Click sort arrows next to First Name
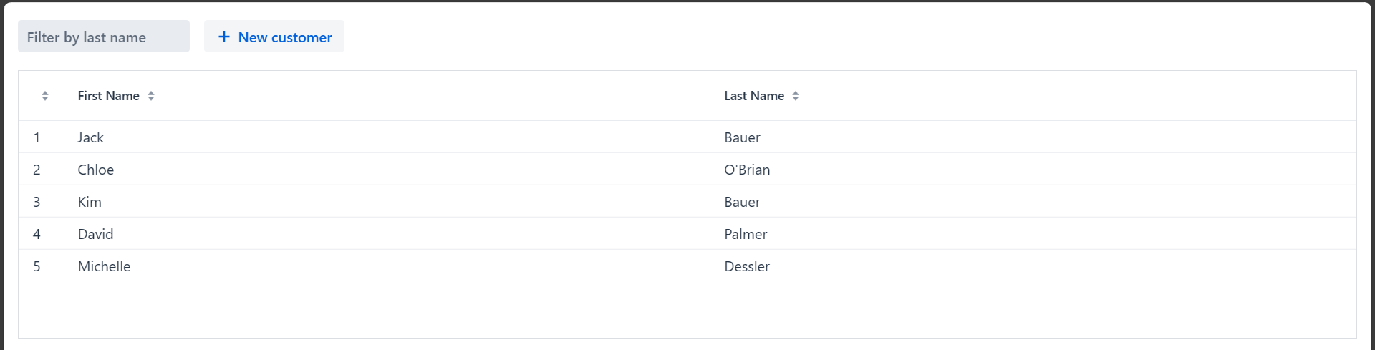The height and width of the screenshot is (350, 1375). tap(151, 96)
